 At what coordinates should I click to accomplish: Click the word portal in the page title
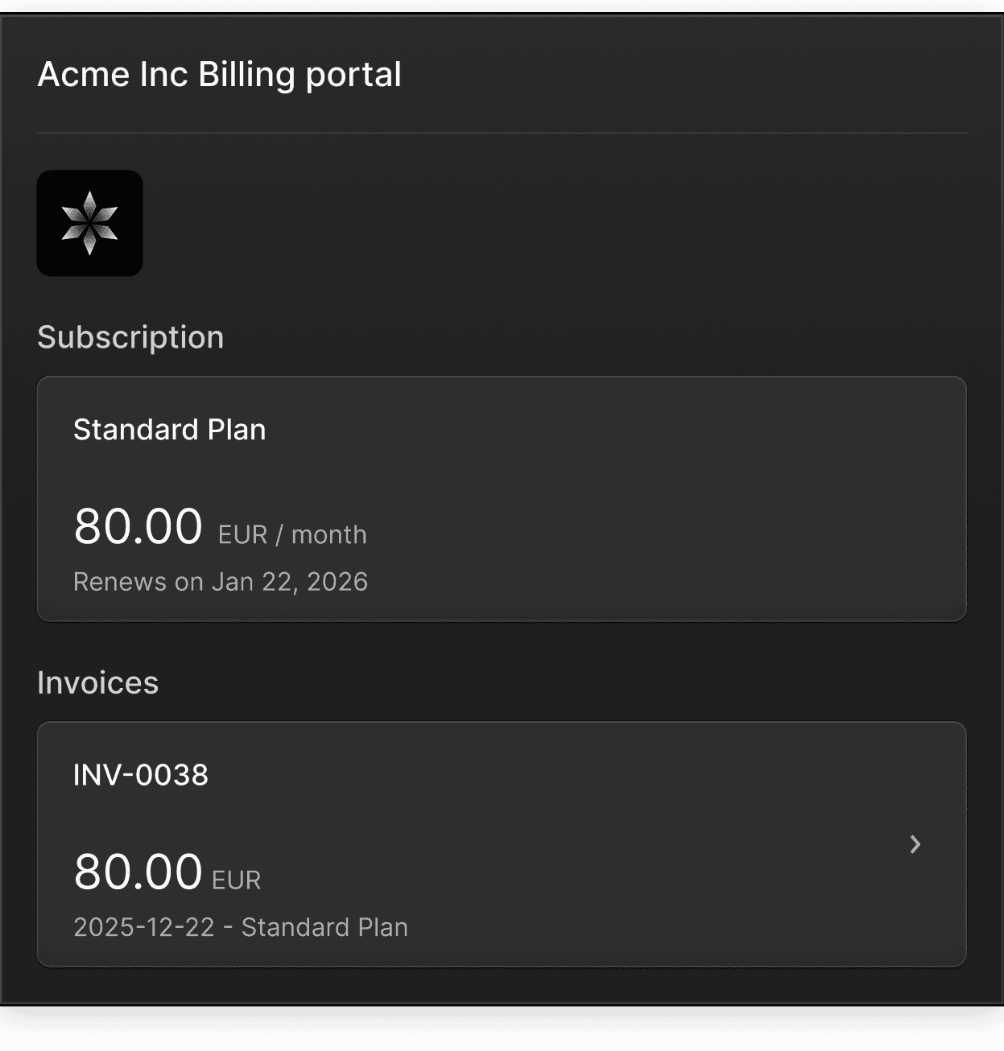[353, 75]
